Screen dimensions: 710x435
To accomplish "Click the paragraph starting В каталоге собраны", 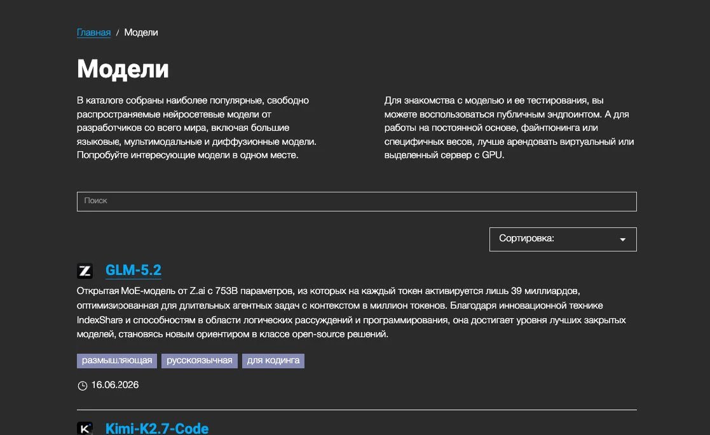I will pyautogui.click(x=196, y=128).
